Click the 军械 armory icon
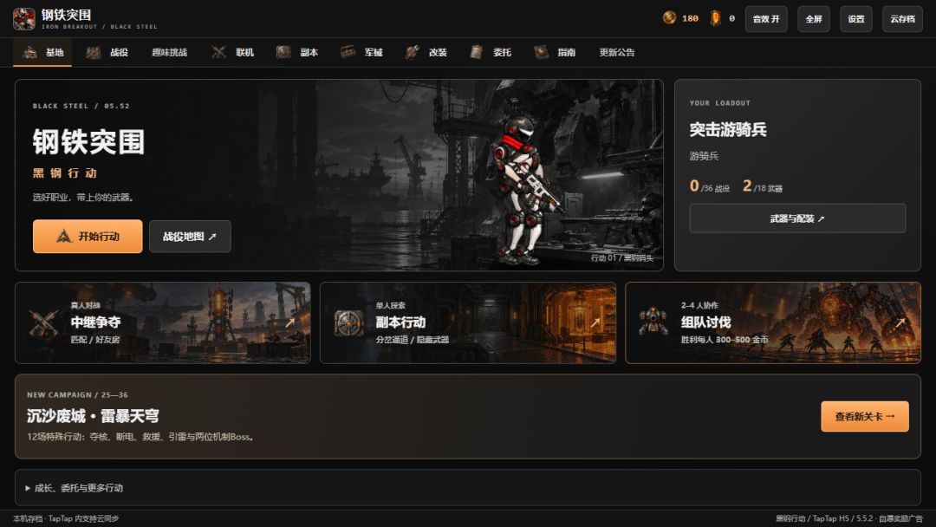The image size is (936, 527). [x=348, y=53]
